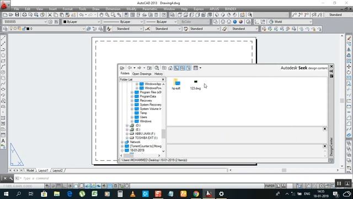Click the DesignCenter Home icon

click(x=170, y=68)
